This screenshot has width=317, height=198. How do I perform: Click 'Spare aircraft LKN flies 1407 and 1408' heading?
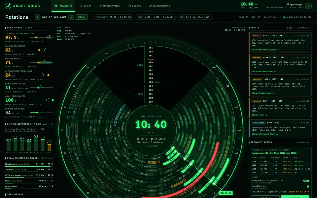click(274, 153)
